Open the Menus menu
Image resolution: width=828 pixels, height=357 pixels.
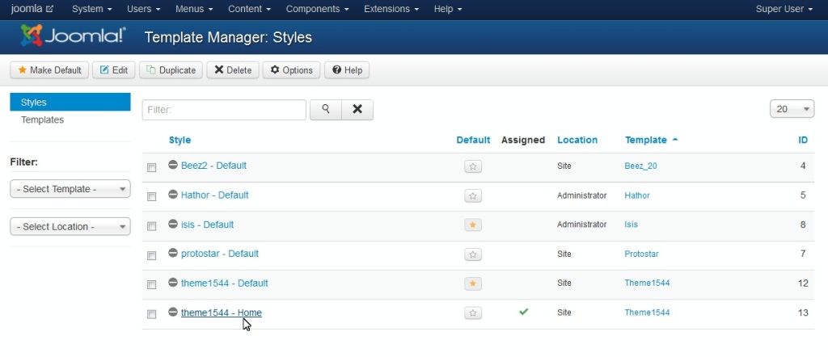(194, 9)
